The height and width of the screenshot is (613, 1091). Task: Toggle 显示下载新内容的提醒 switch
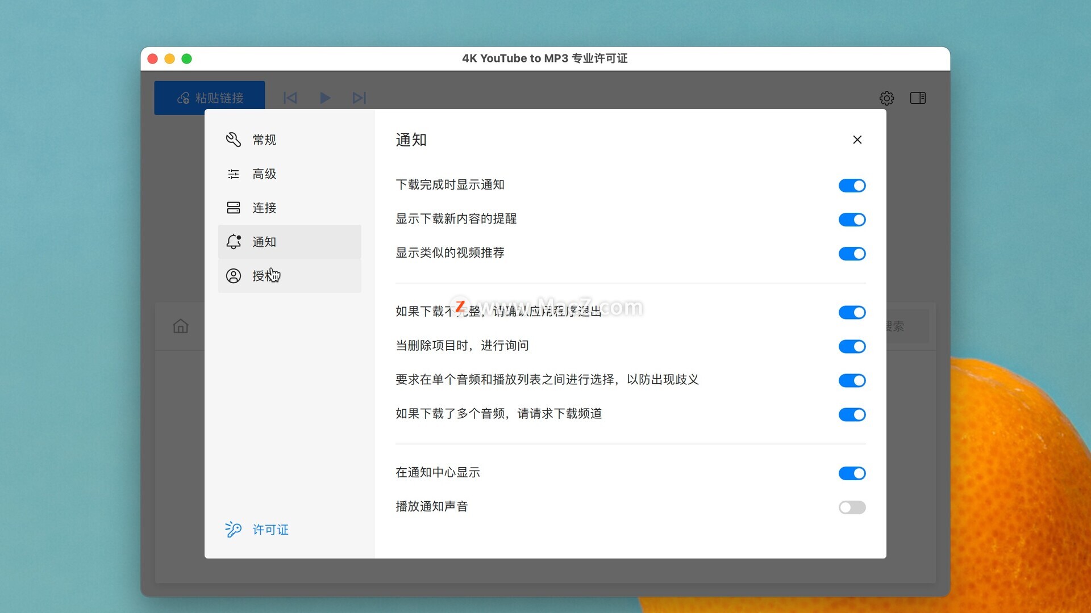coord(852,220)
